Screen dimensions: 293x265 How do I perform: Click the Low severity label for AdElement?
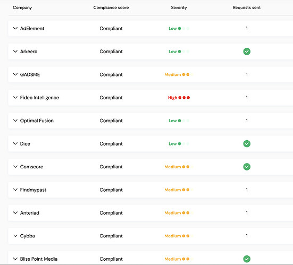coord(172,29)
